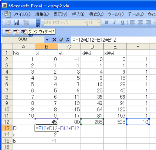156x150 pixels.
Task: Select row header 12
Action: [x=7, y=122]
